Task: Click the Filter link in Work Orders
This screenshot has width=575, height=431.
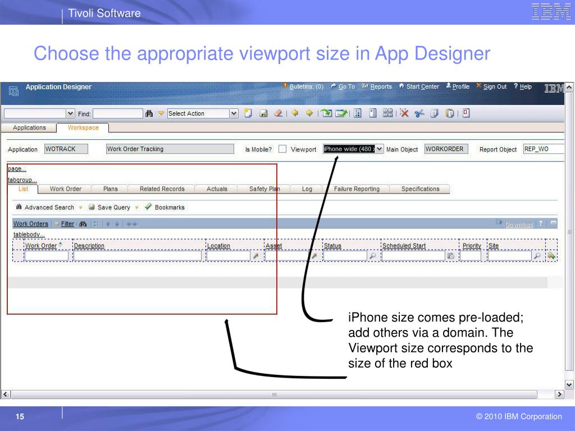Action: [67, 223]
